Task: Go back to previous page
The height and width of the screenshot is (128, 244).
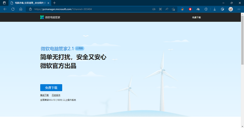Action: [x=5, y=9]
